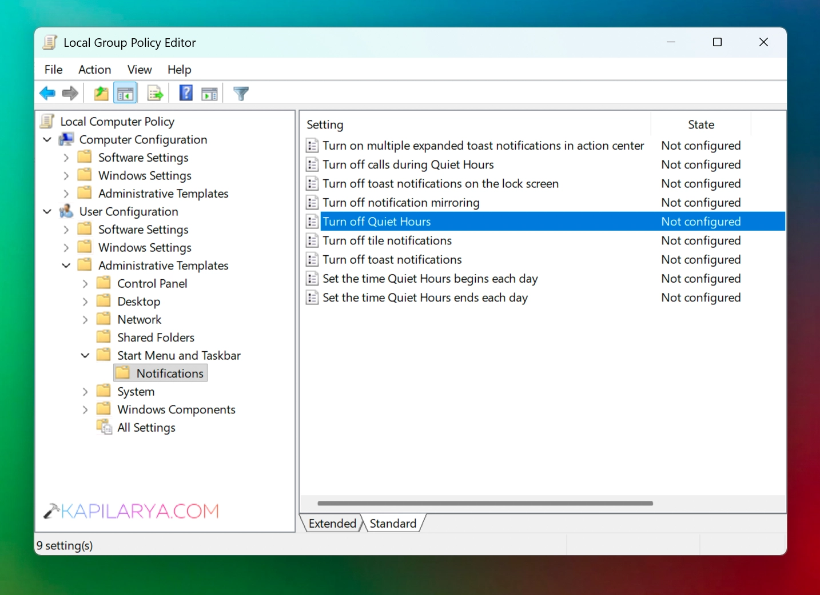Open Filter Options funnel icon
This screenshot has width=820, height=595.
click(241, 93)
